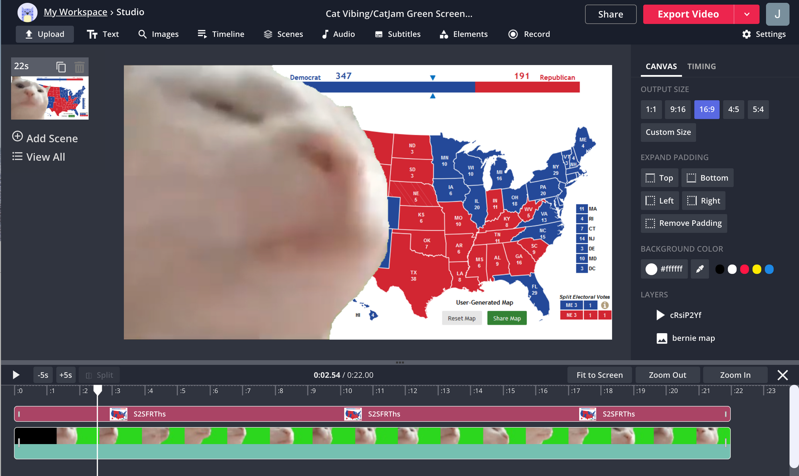Click Export Video button
The height and width of the screenshot is (476, 799).
tap(687, 14)
